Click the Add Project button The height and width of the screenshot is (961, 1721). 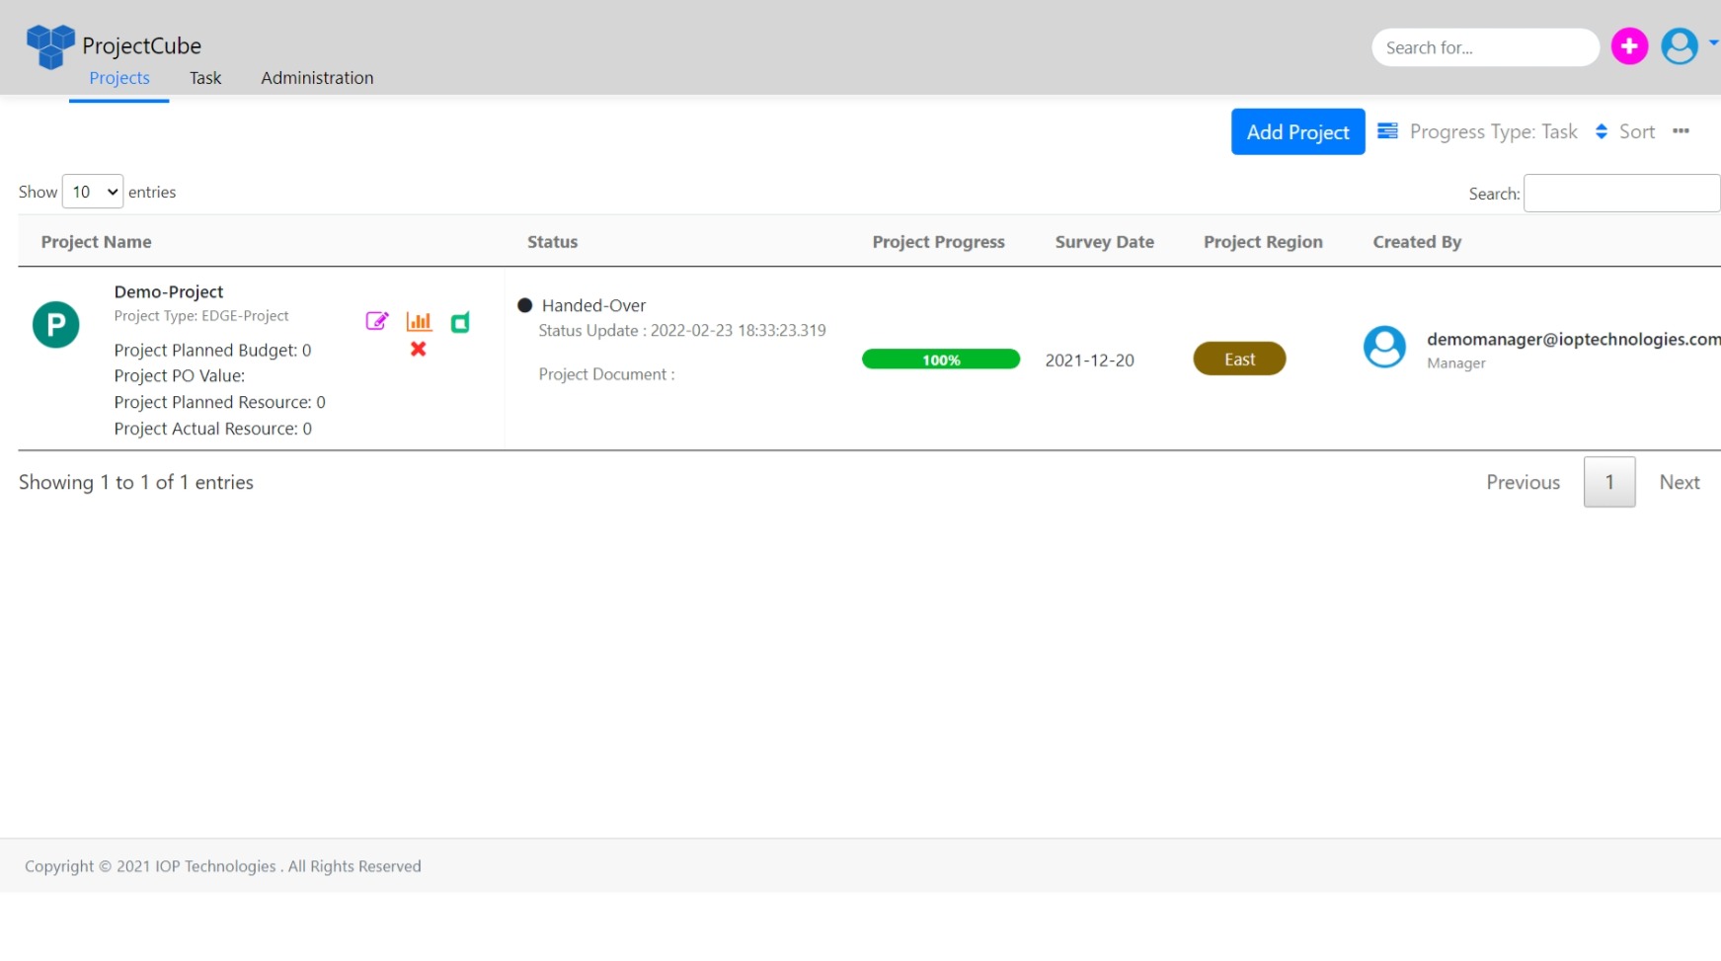point(1297,131)
